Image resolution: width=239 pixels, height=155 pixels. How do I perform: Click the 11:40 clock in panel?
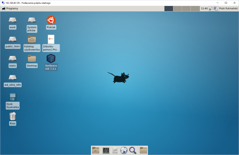click(x=204, y=9)
